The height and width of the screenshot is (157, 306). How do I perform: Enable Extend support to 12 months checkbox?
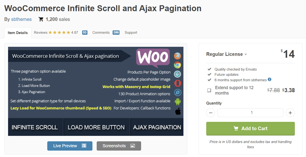click(209, 90)
